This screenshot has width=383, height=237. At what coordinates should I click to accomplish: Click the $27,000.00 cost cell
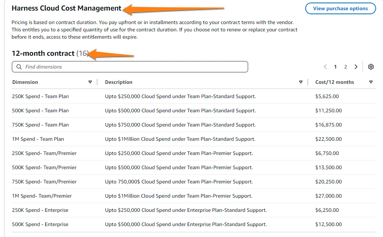coord(329,196)
